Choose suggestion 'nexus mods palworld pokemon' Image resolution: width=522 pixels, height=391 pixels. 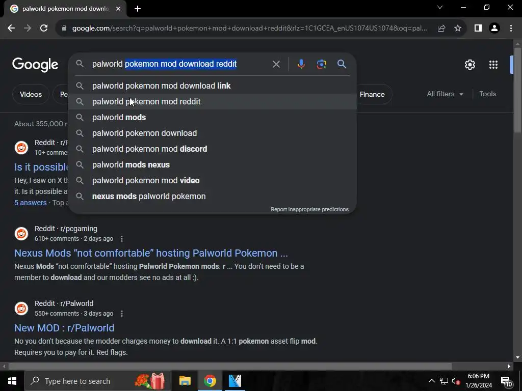(213, 197)
